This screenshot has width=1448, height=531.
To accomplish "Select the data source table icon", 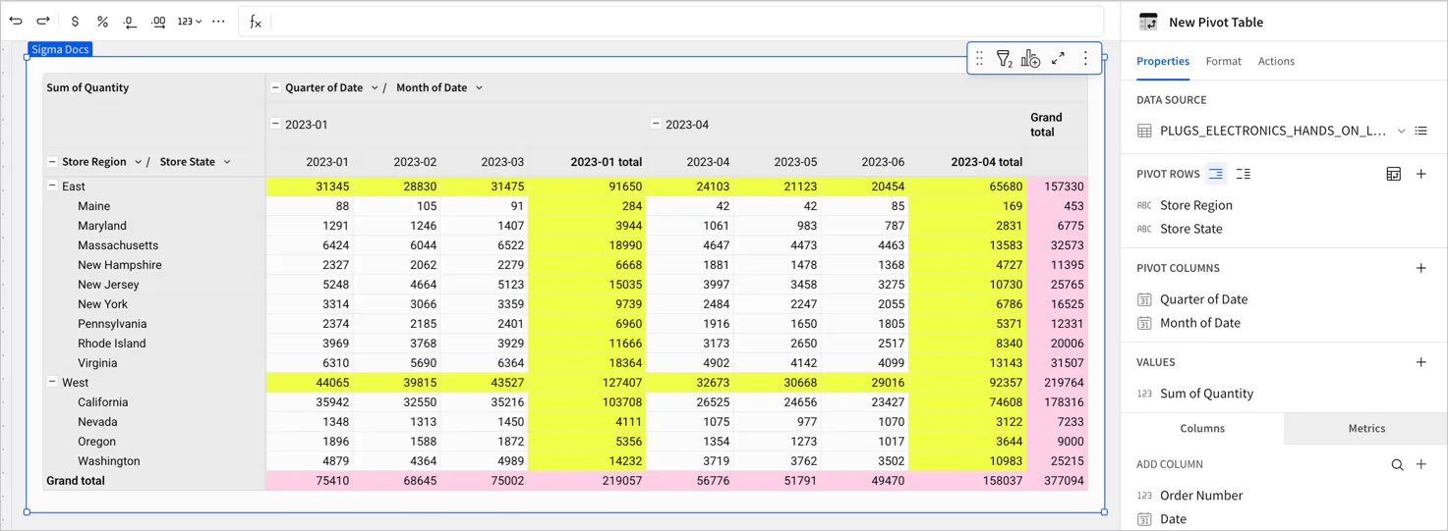I will click(1144, 131).
